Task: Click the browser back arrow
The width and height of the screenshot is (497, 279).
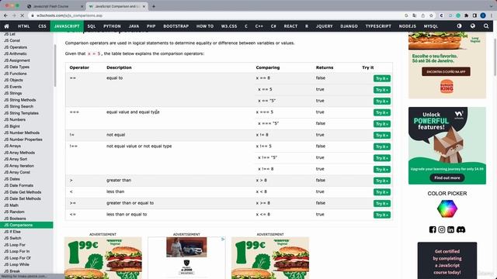Action: (5, 15)
